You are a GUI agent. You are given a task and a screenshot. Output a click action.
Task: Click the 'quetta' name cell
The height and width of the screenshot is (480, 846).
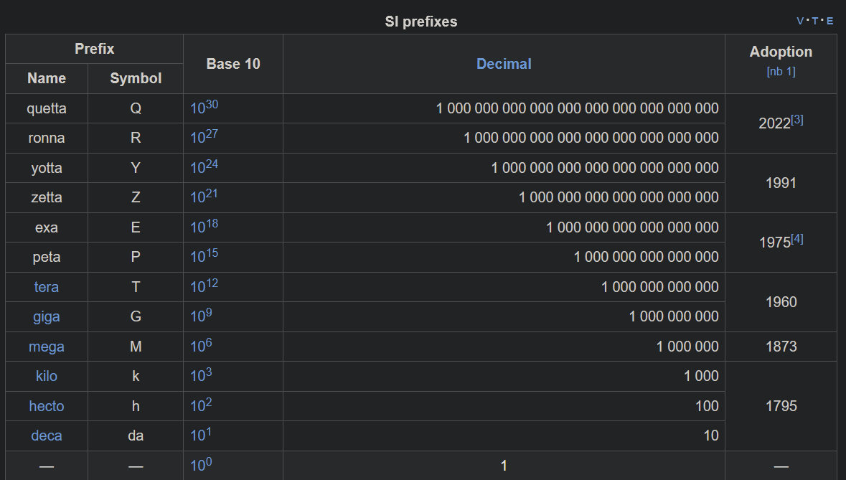(x=47, y=108)
